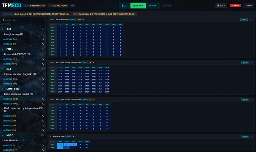The width and height of the screenshot is (256, 152).
Task: Click address tag beside Boost limit map title
Action: (73, 20)
